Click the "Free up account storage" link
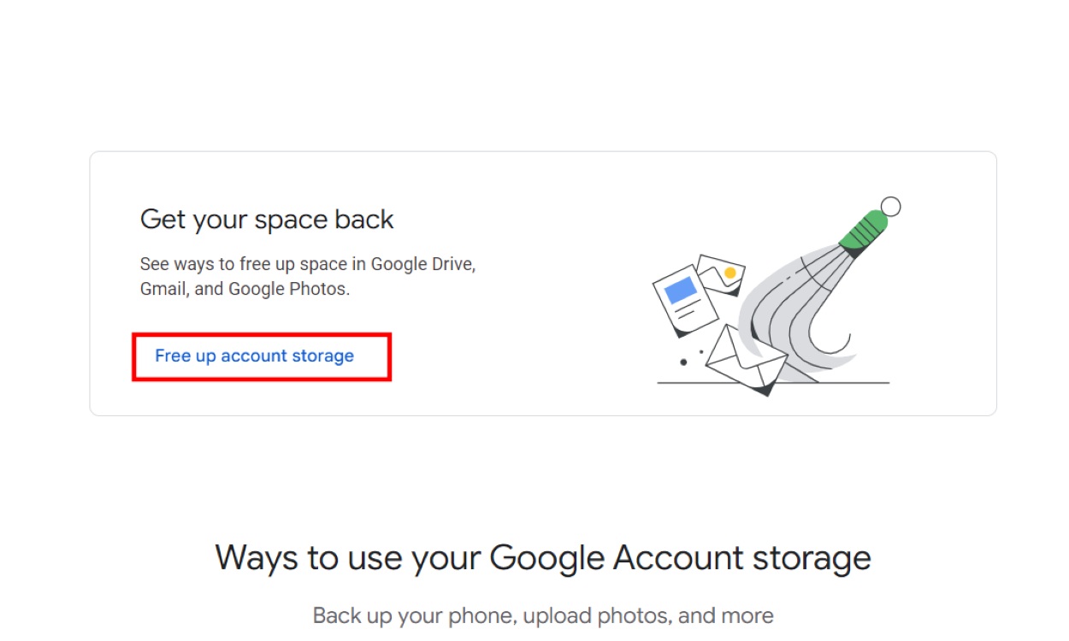The image size is (1069, 641). (253, 356)
